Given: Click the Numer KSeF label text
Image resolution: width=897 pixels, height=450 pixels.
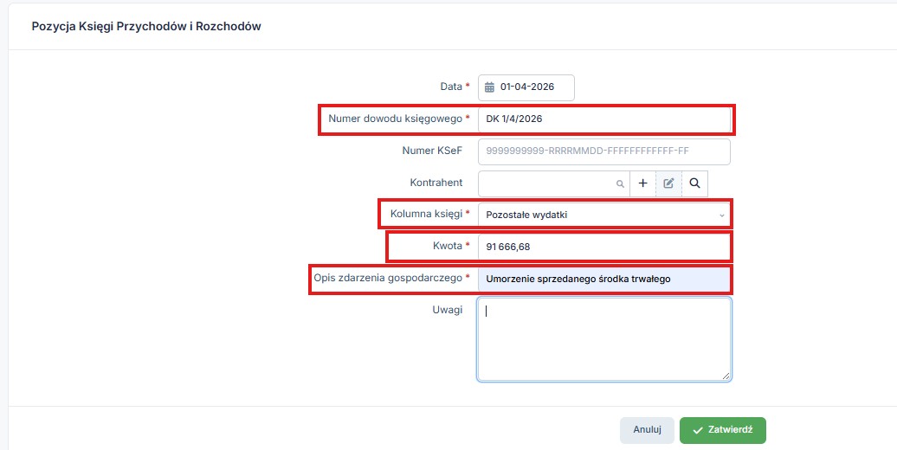Looking at the screenshot, I should tap(432, 151).
